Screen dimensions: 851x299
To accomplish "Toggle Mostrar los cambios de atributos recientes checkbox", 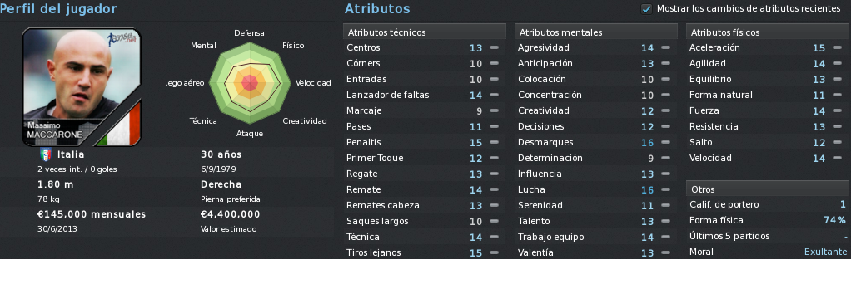I will click(x=646, y=9).
